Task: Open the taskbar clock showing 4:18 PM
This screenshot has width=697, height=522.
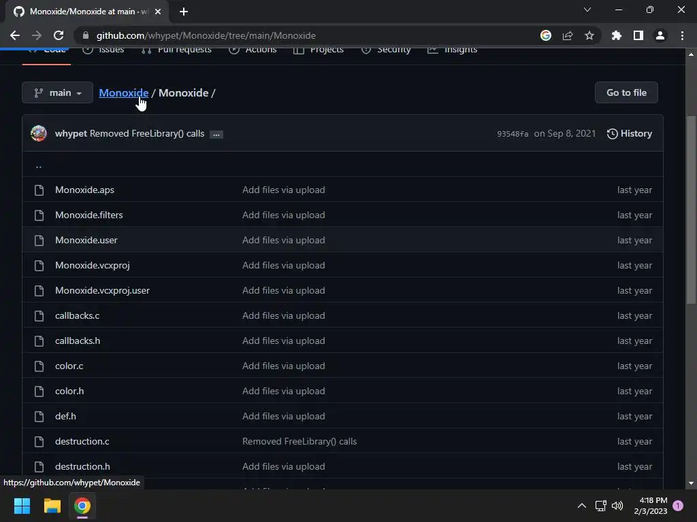Action: (651, 506)
